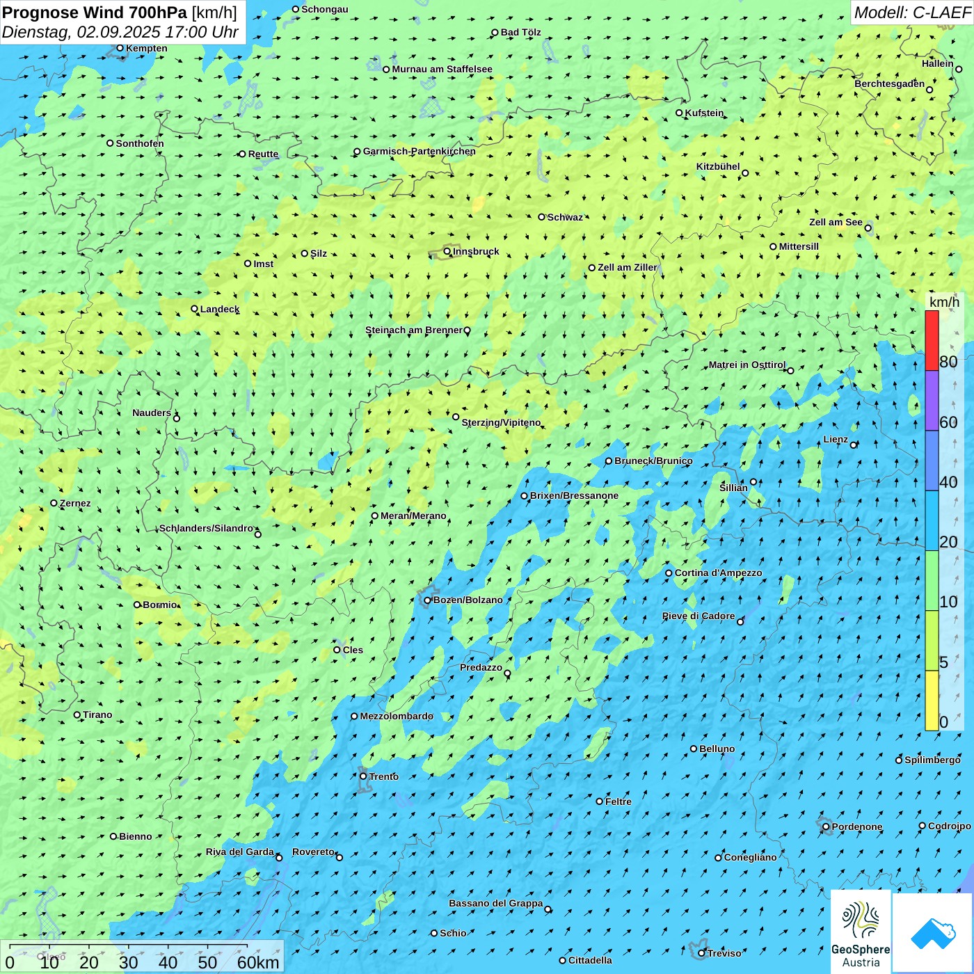Screen dimensions: 974x974
Task: Click the Cortina d'Ampezzo label
Action: pos(718,573)
